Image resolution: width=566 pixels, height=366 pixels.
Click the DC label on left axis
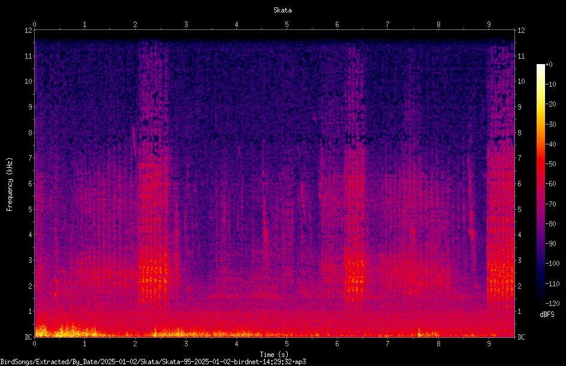pos(28,337)
